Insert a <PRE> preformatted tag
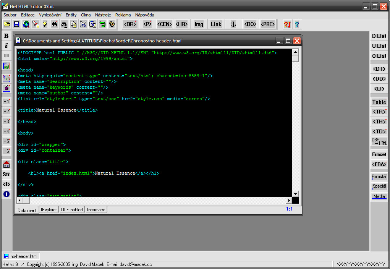The height and width of the screenshot is (269, 390). [268, 24]
